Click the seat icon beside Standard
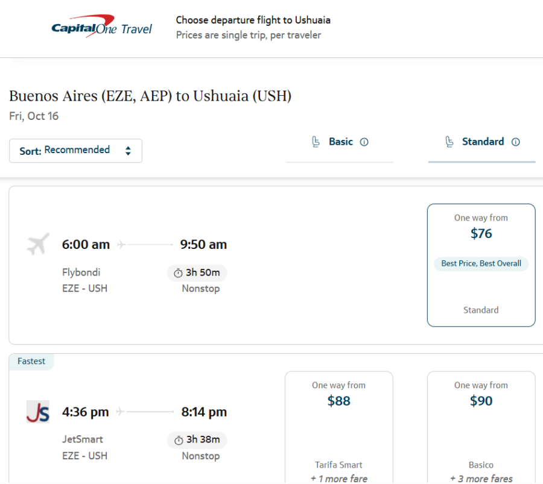This screenshot has width=543, height=484. [x=449, y=142]
